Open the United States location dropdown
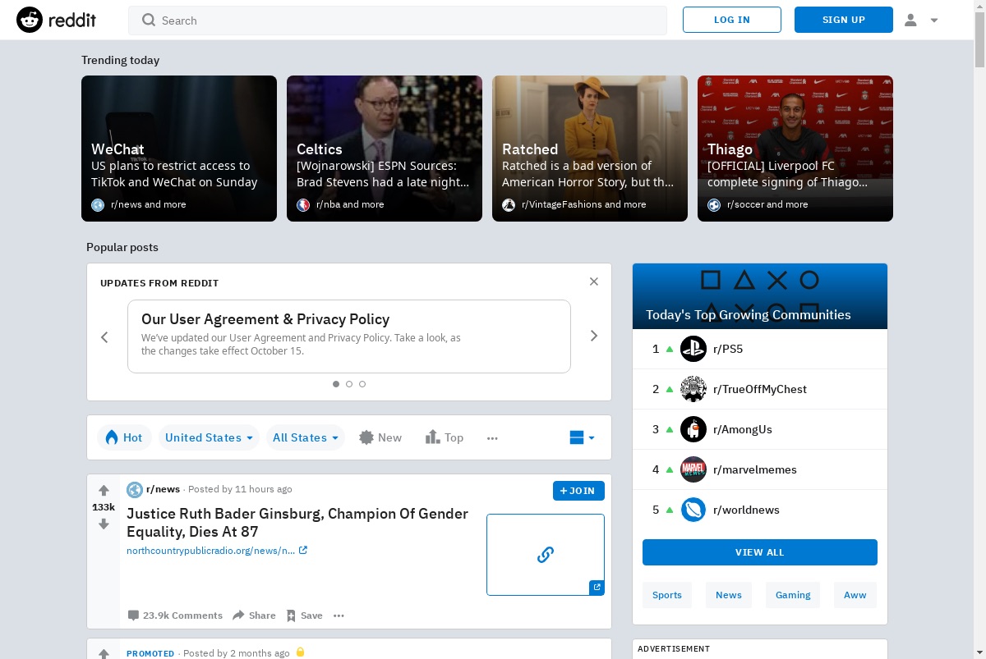The height and width of the screenshot is (659, 986). pyautogui.click(x=209, y=437)
